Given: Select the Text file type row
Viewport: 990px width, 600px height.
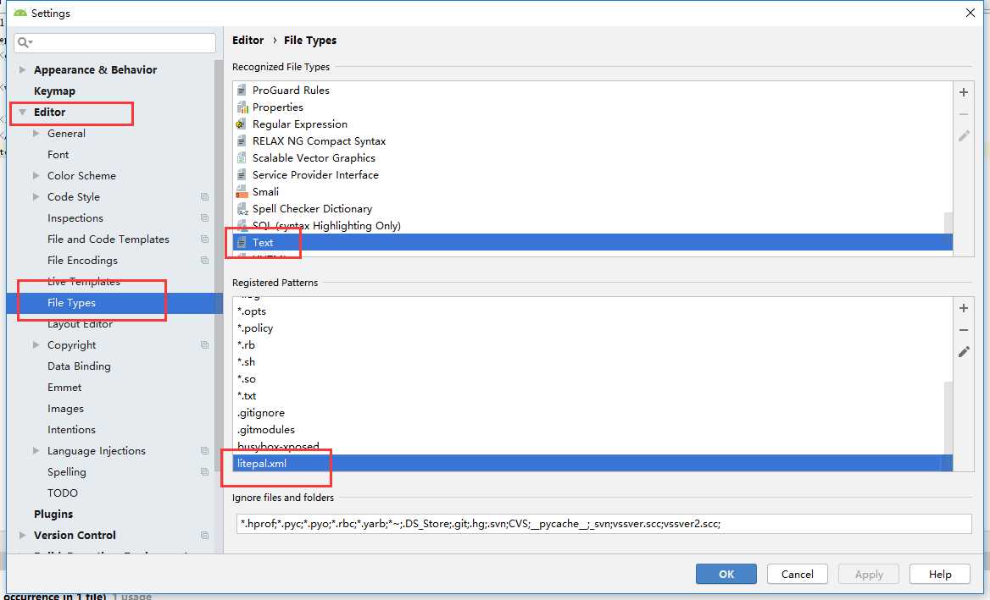Looking at the screenshot, I should point(592,242).
